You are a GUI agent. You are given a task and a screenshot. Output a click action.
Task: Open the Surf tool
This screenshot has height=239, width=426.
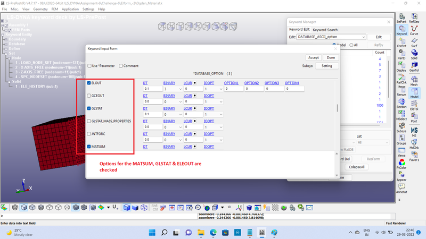pos(414,42)
